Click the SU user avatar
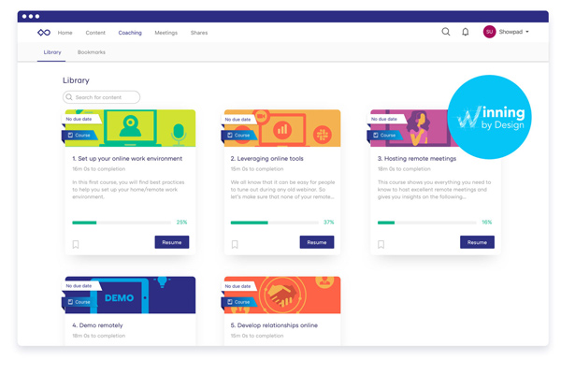Image resolution: width=561 pixels, height=374 pixels. coord(489,32)
